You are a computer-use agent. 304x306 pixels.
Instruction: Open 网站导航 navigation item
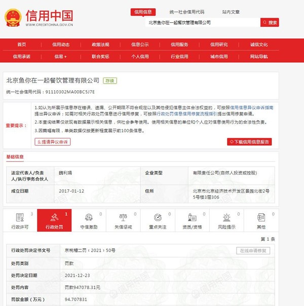259,57
